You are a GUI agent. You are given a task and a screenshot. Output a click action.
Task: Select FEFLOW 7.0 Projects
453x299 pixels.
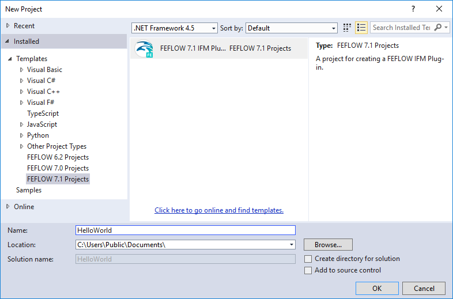[x=58, y=168]
